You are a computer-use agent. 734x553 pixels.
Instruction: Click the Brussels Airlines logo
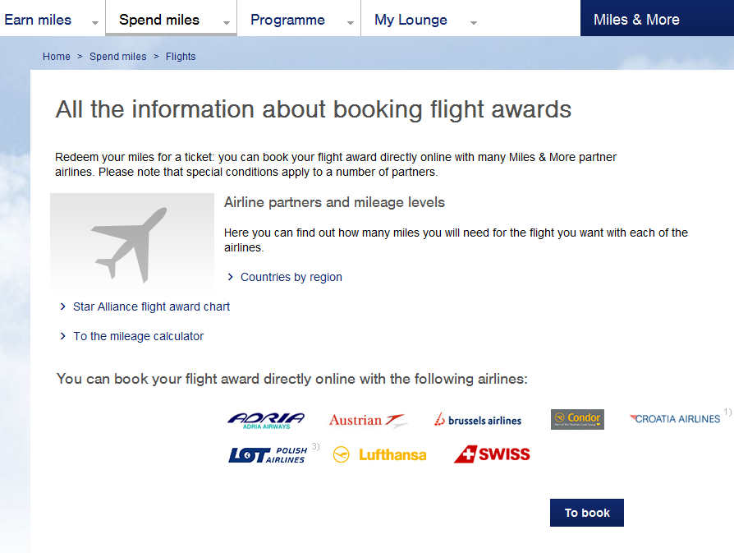(478, 420)
